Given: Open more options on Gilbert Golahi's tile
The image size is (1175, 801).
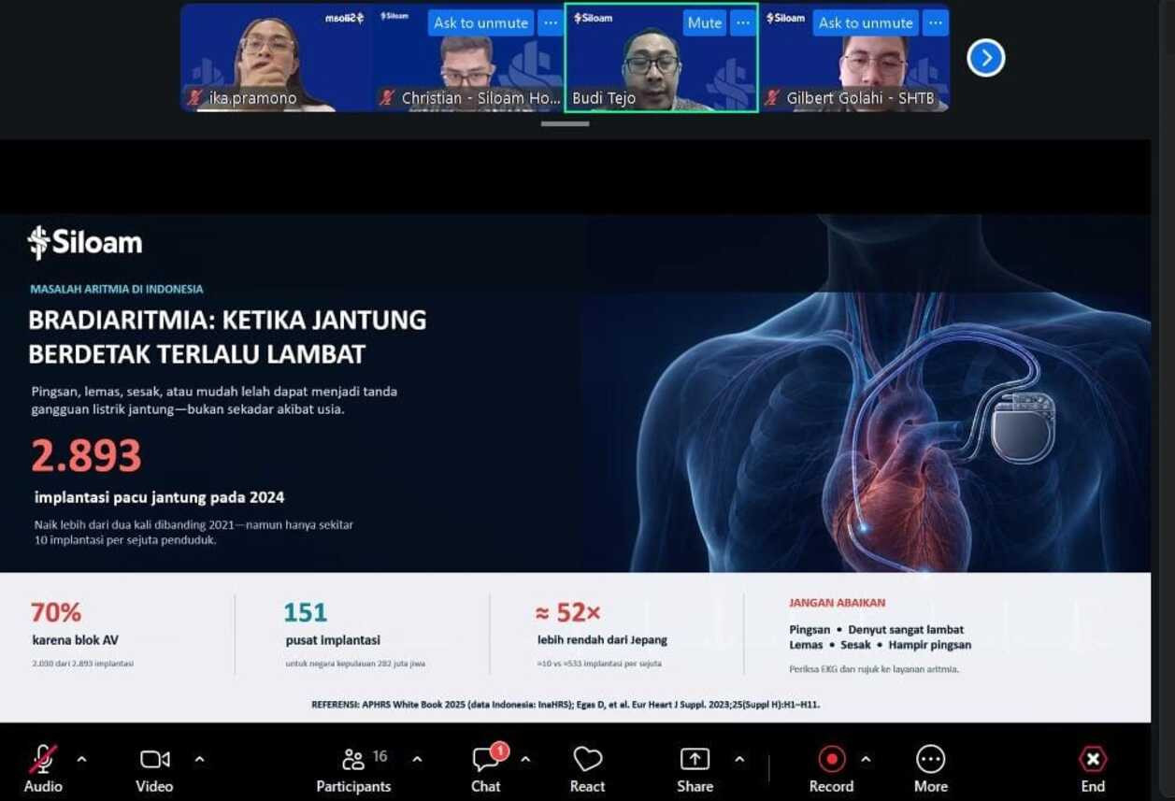Looking at the screenshot, I should coord(936,23).
